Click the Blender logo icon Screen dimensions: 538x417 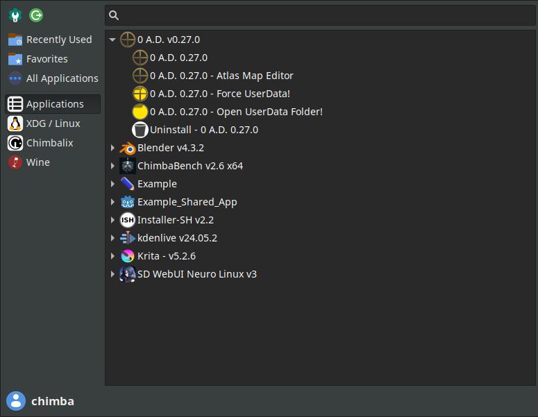tap(128, 148)
